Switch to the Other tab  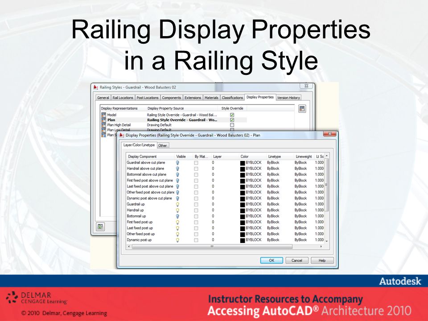click(x=163, y=146)
